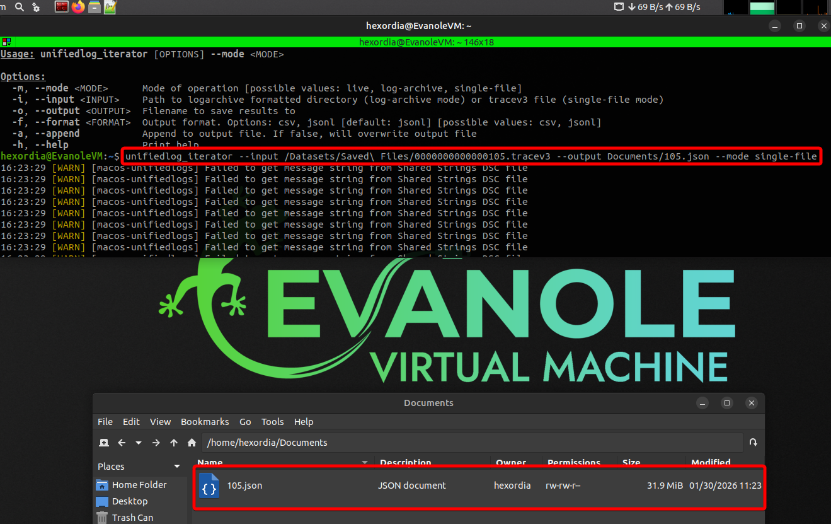Select the Home Folder label in Places
Screen dimensions: 831x524
click(x=139, y=485)
